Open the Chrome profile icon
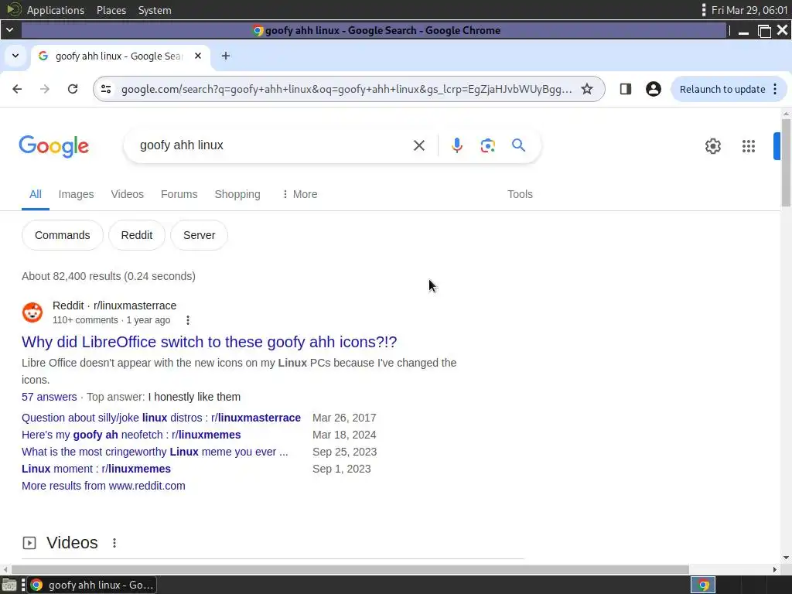The width and height of the screenshot is (792, 594). (x=653, y=90)
